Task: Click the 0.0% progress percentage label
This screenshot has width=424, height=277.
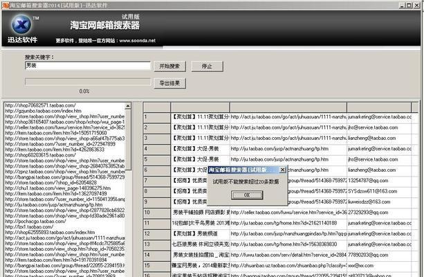Action: [x=84, y=91]
